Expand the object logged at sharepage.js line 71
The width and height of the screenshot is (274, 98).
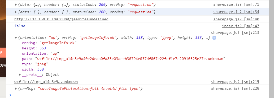pyautogui.click(x=16, y=5)
